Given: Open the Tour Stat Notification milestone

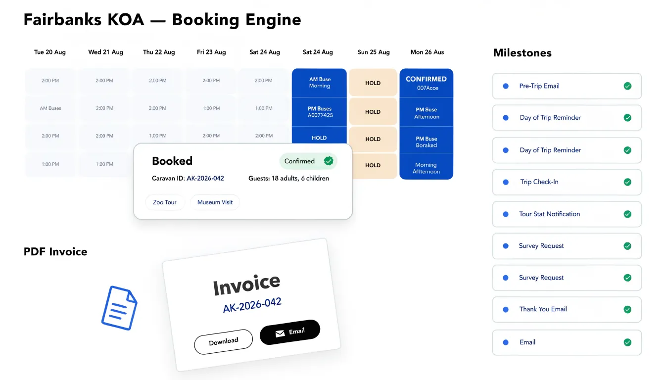Looking at the screenshot, I should tap(567, 214).
